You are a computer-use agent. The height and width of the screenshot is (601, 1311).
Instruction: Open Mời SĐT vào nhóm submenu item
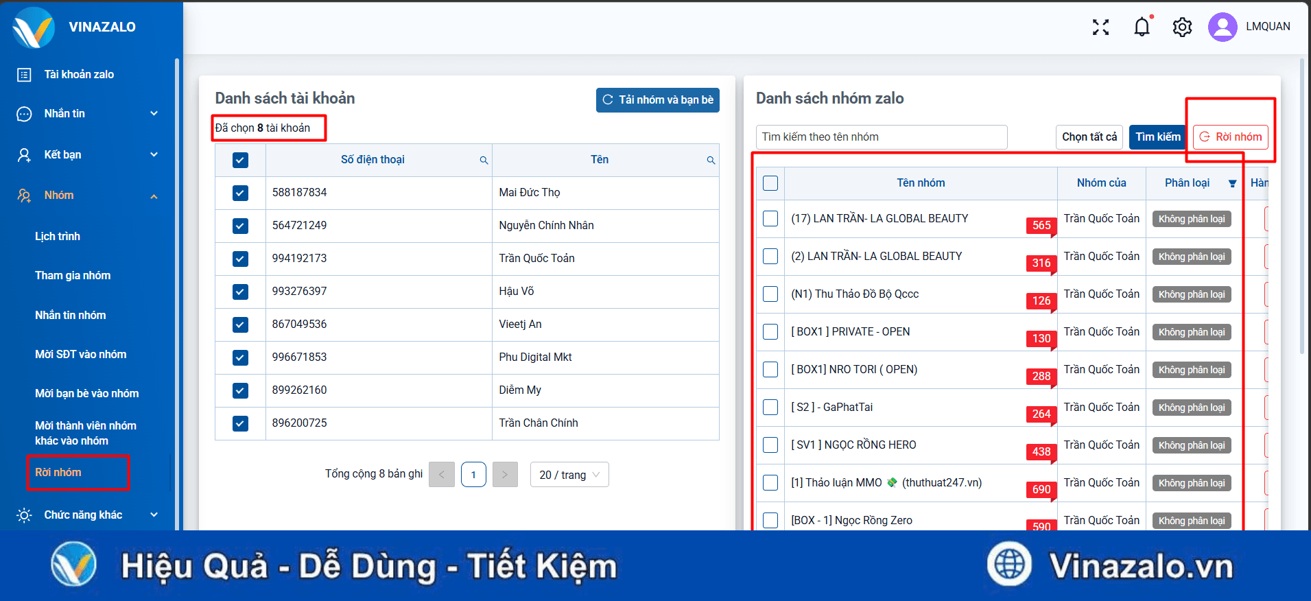[x=81, y=354]
